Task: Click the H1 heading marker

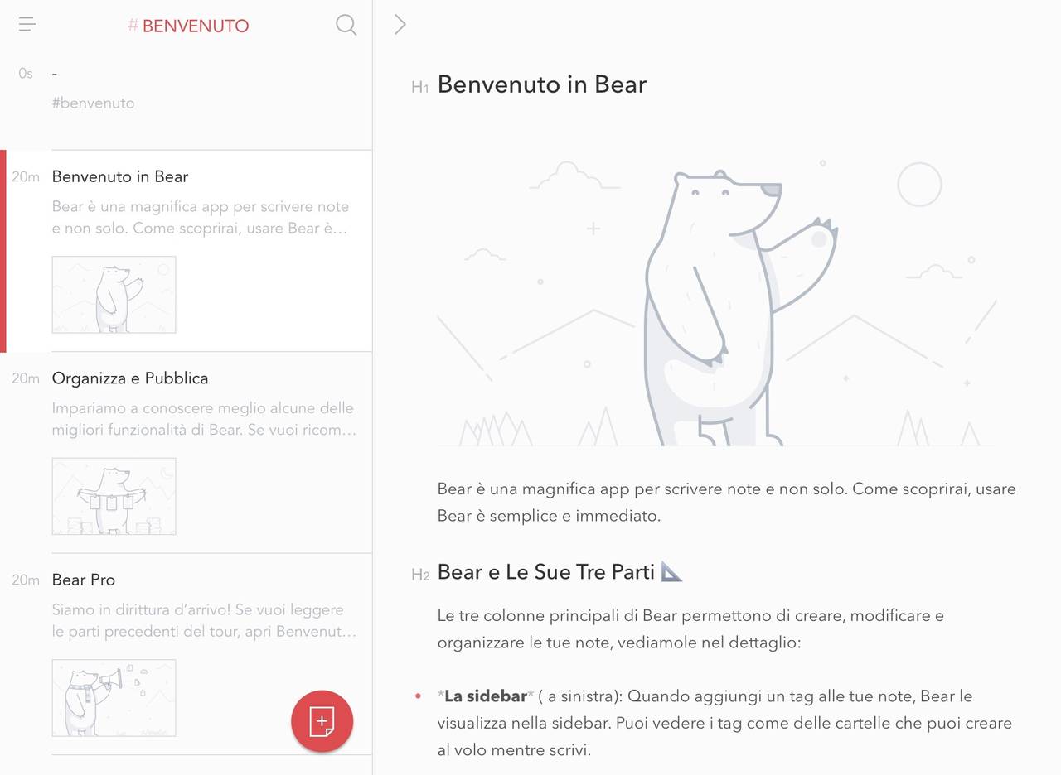Action: pyautogui.click(x=419, y=87)
